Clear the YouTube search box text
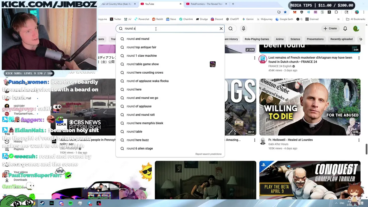The width and height of the screenshot is (368, 207). [221, 28]
